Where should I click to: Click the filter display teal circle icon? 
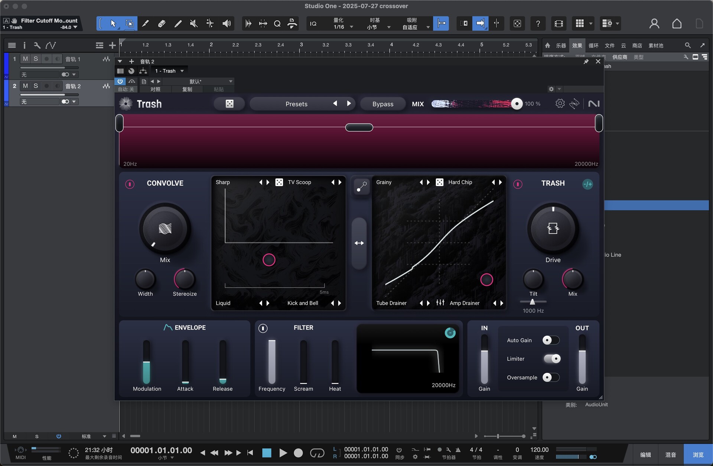tap(450, 333)
